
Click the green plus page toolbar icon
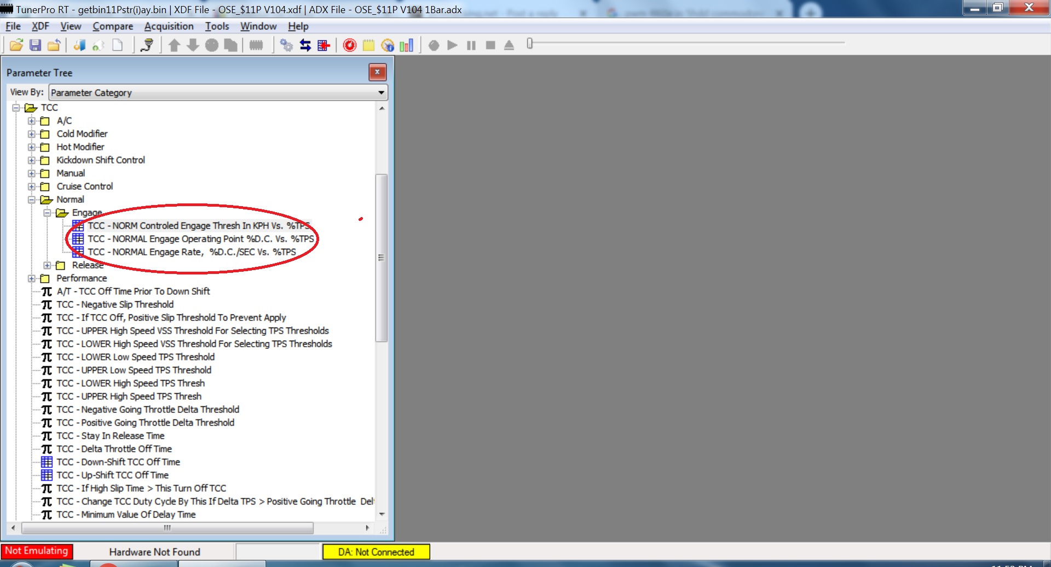[x=99, y=45]
